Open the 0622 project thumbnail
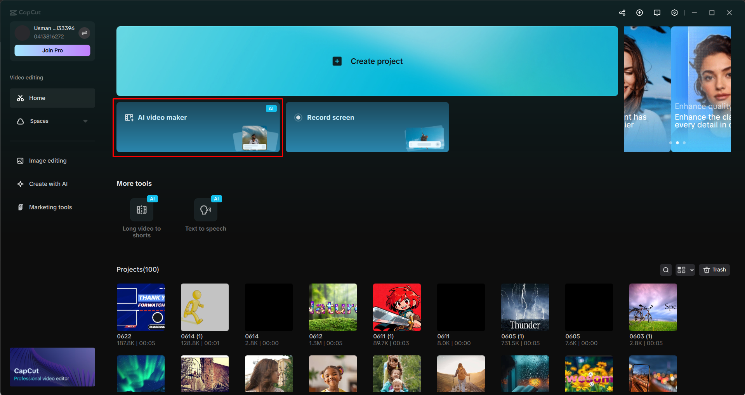 click(x=141, y=307)
